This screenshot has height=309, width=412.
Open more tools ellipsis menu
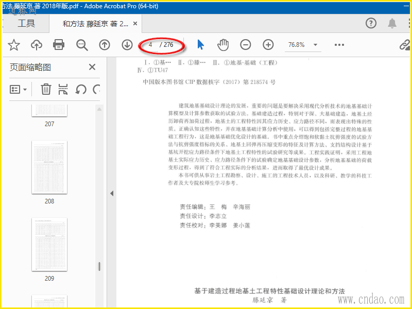tap(339, 45)
